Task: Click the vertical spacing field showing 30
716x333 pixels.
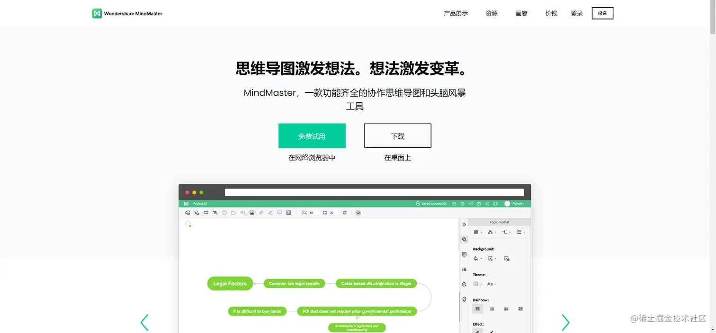Action: [x=334, y=213]
